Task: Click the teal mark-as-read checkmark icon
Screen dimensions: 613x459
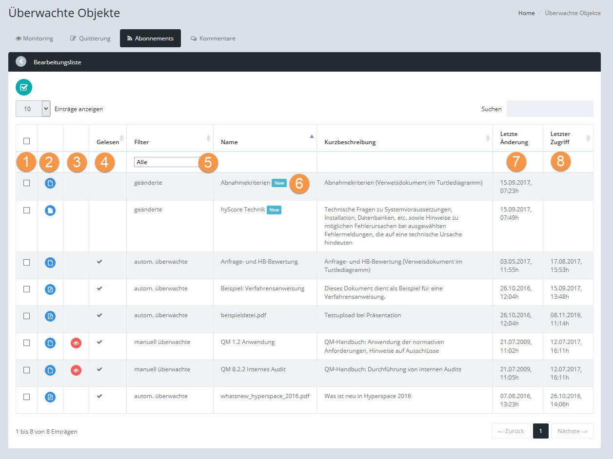Action: coord(24,87)
